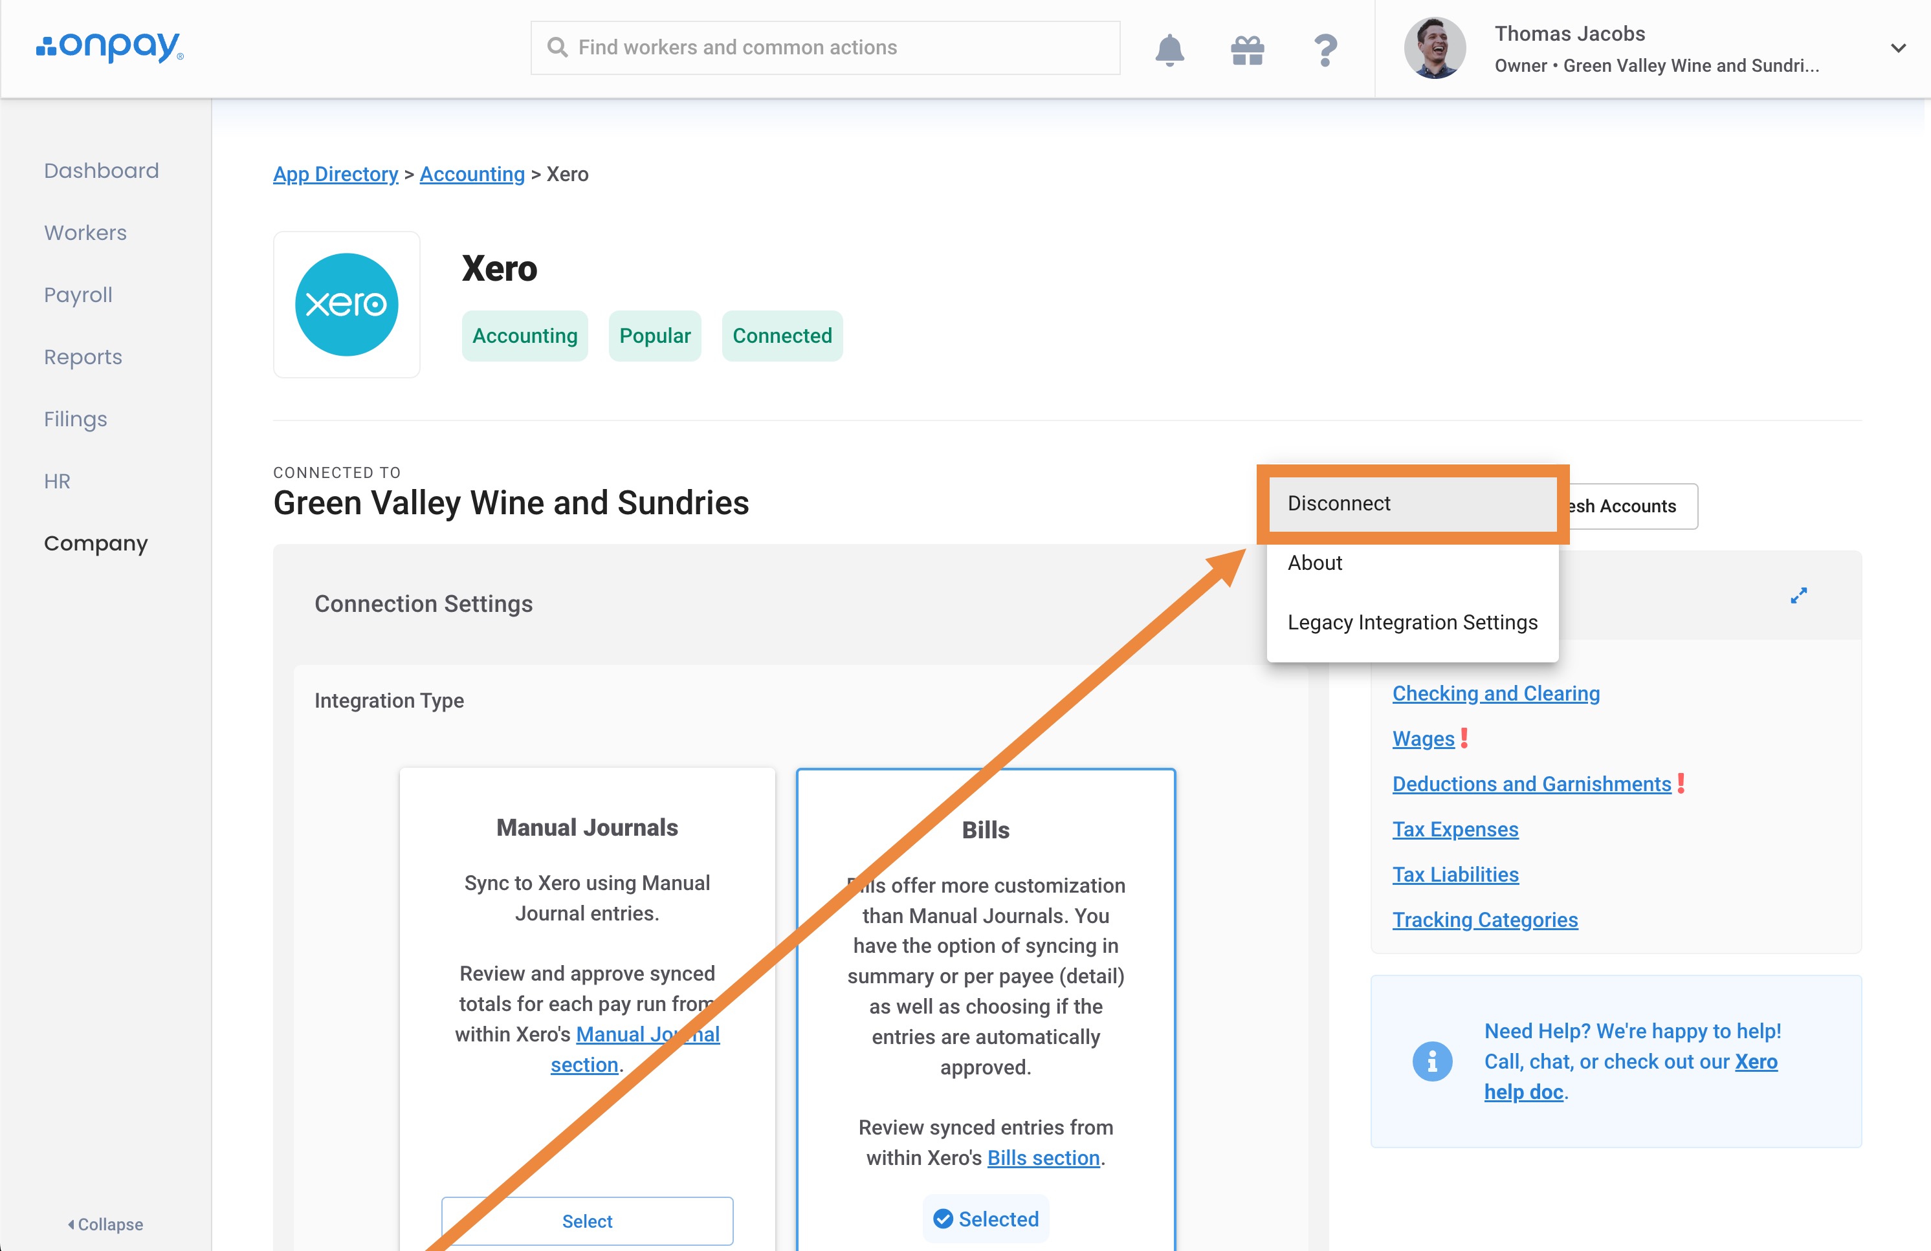
Task: Choose About from the menu
Action: point(1413,563)
